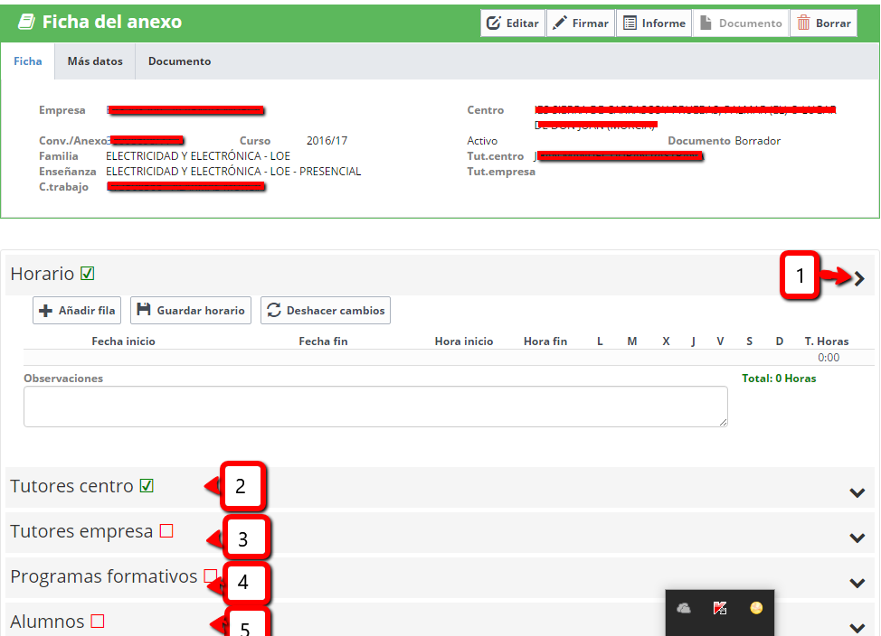Click the Borrar trash icon
The height and width of the screenshot is (636, 881).
click(803, 23)
